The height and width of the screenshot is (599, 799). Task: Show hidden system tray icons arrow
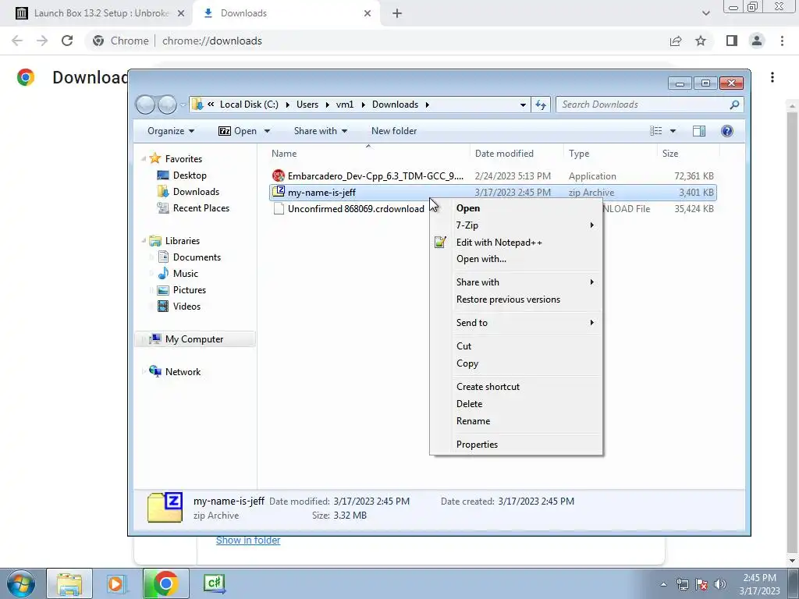pos(663,584)
